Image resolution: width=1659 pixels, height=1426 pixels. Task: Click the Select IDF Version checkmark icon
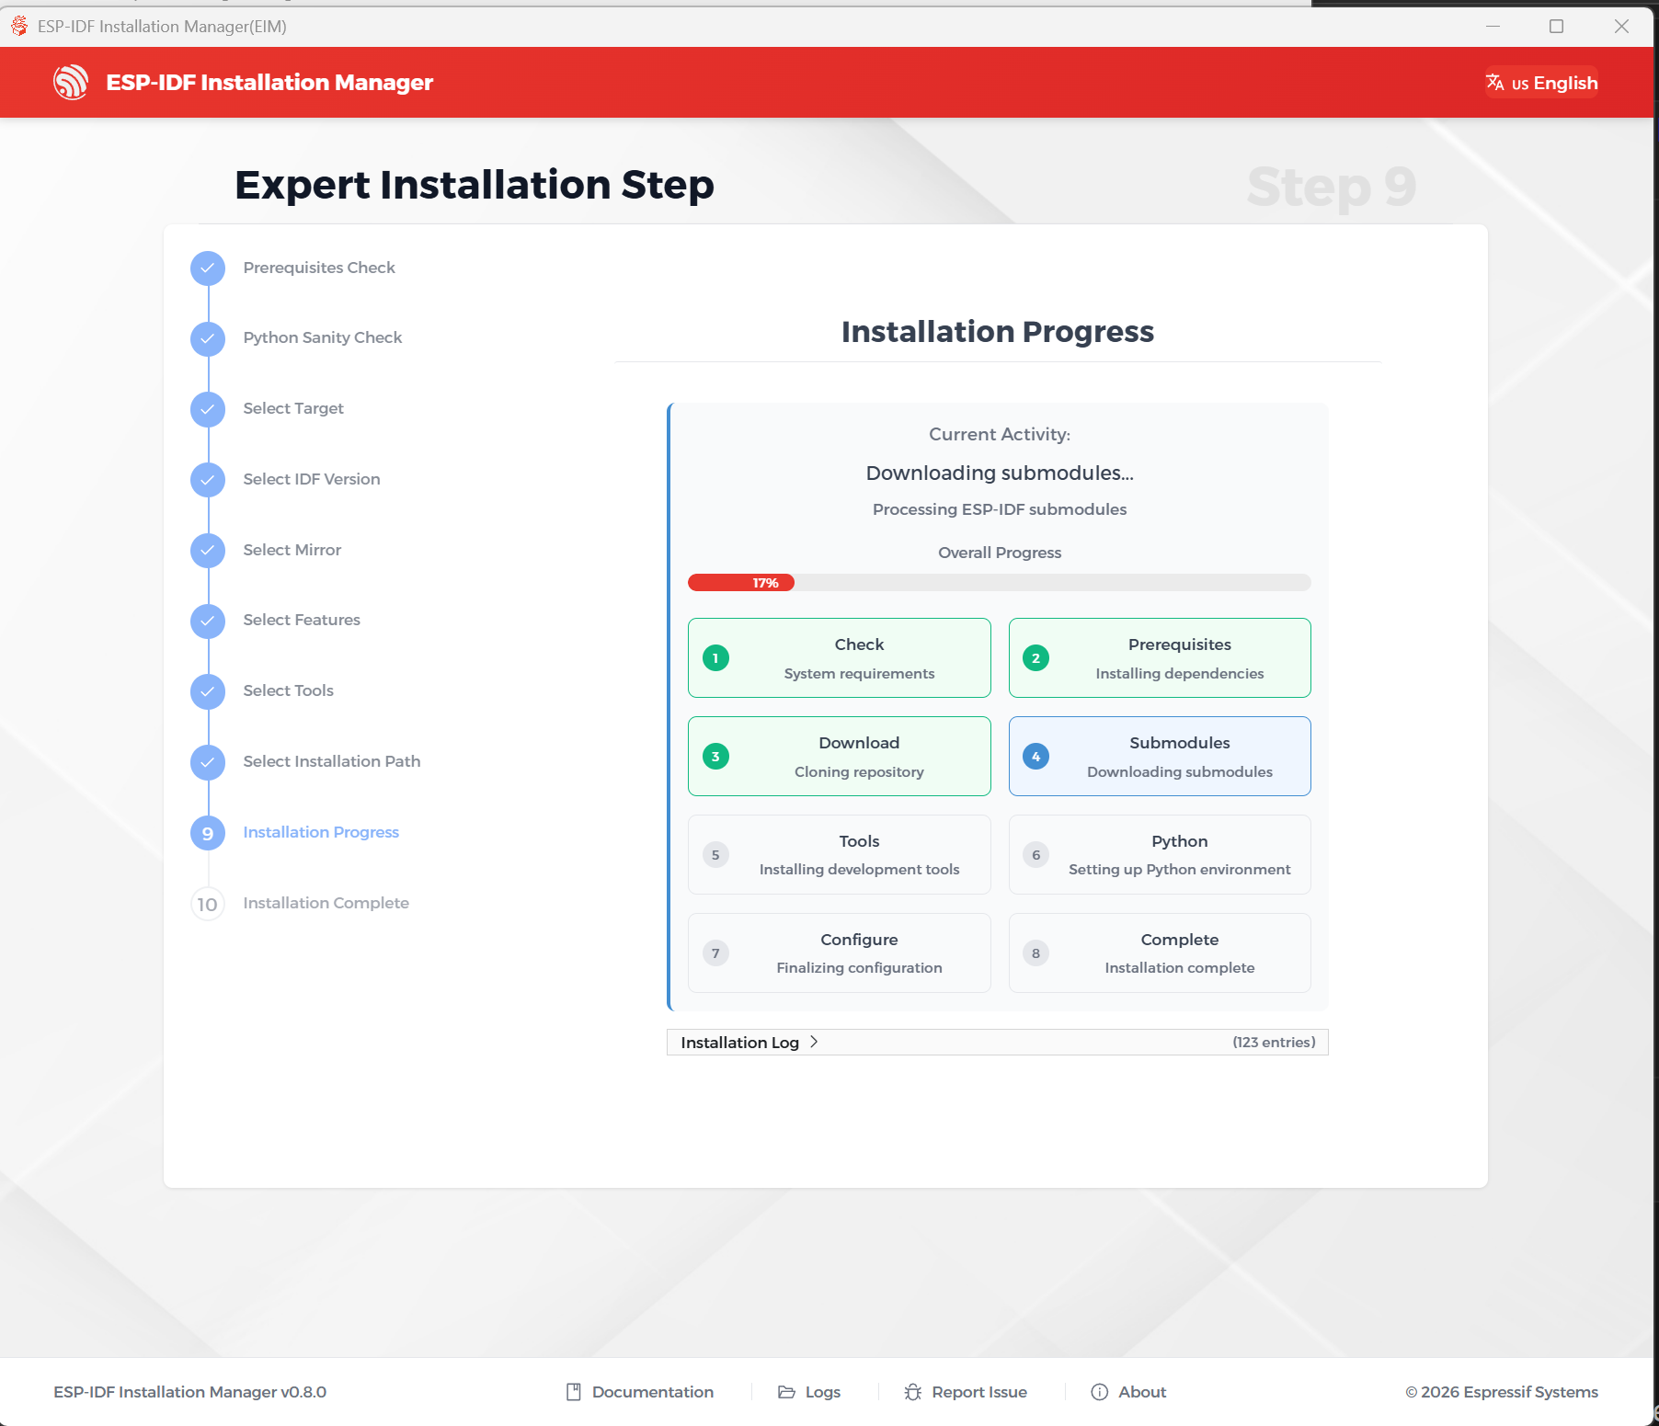[208, 480]
